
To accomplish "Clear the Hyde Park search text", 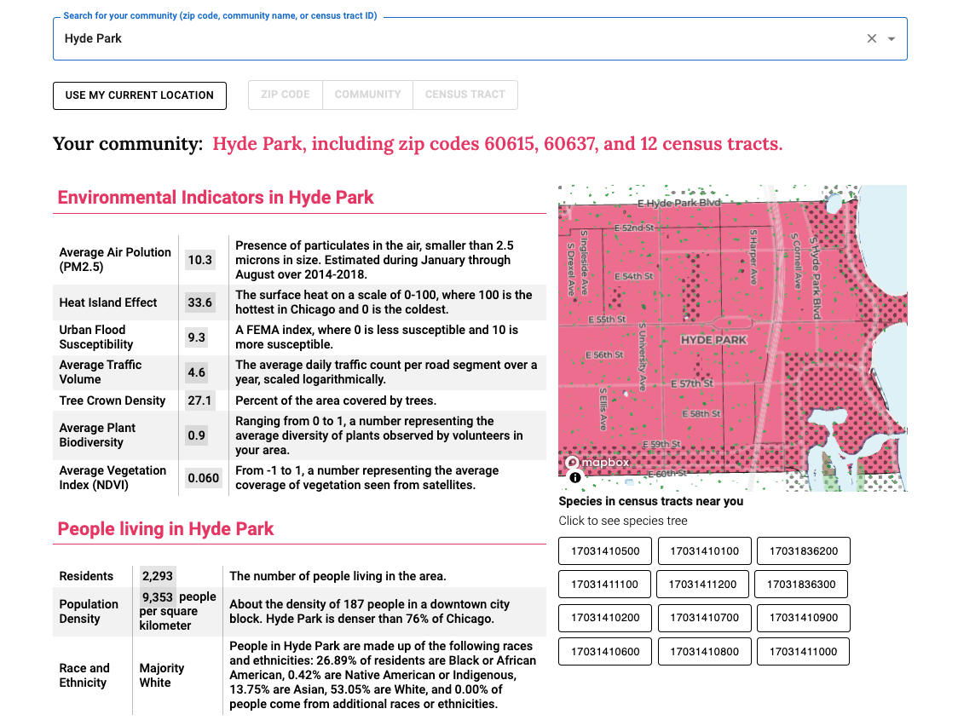I will coord(871,38).
